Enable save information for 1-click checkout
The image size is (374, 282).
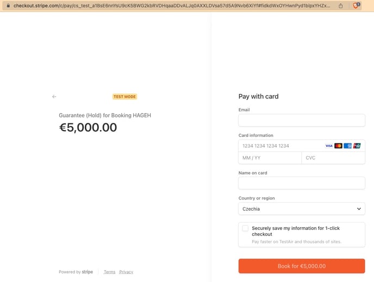[x=245, y=228]
